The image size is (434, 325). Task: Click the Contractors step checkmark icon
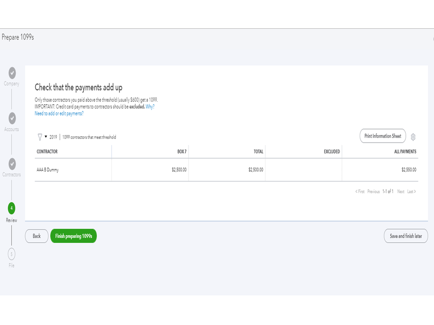tap(12, 164)
